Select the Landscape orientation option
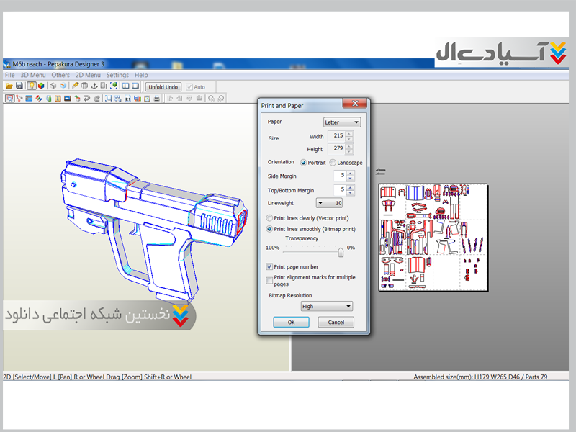 click(333, 163)
